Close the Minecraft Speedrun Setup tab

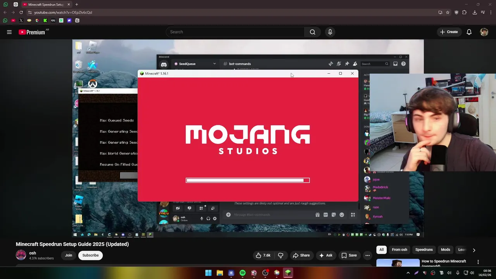tap(69, 4)
